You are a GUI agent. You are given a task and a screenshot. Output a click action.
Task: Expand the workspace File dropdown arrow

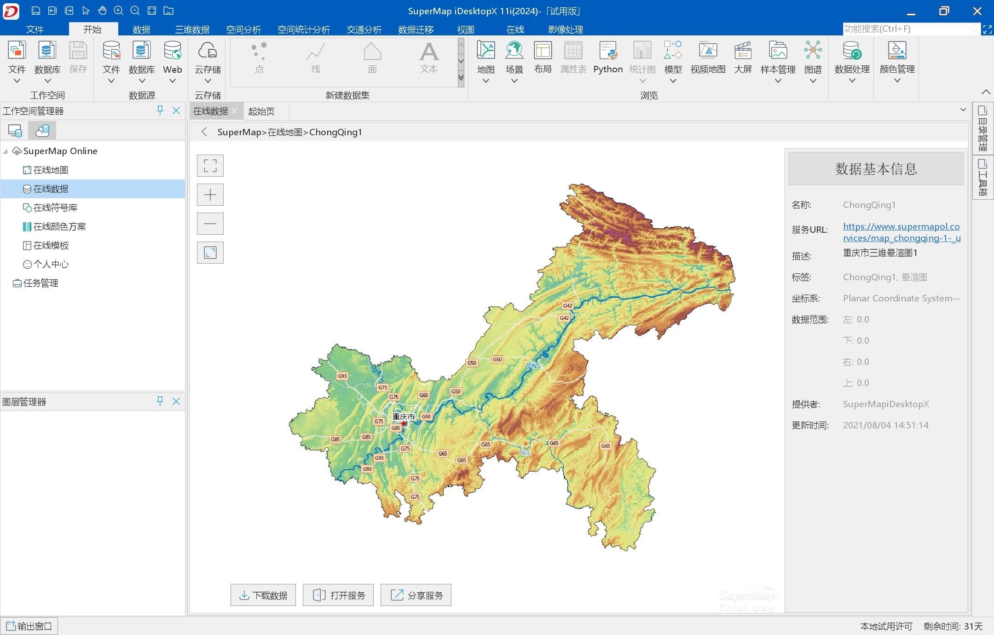coord(17,81)
